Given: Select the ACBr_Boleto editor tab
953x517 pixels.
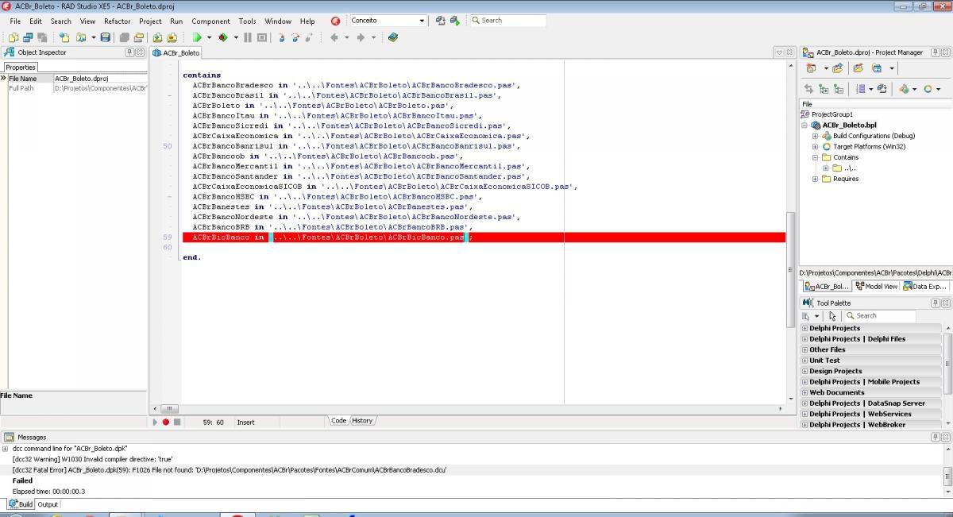Looking at the screenshot, I should pos(176,52).
